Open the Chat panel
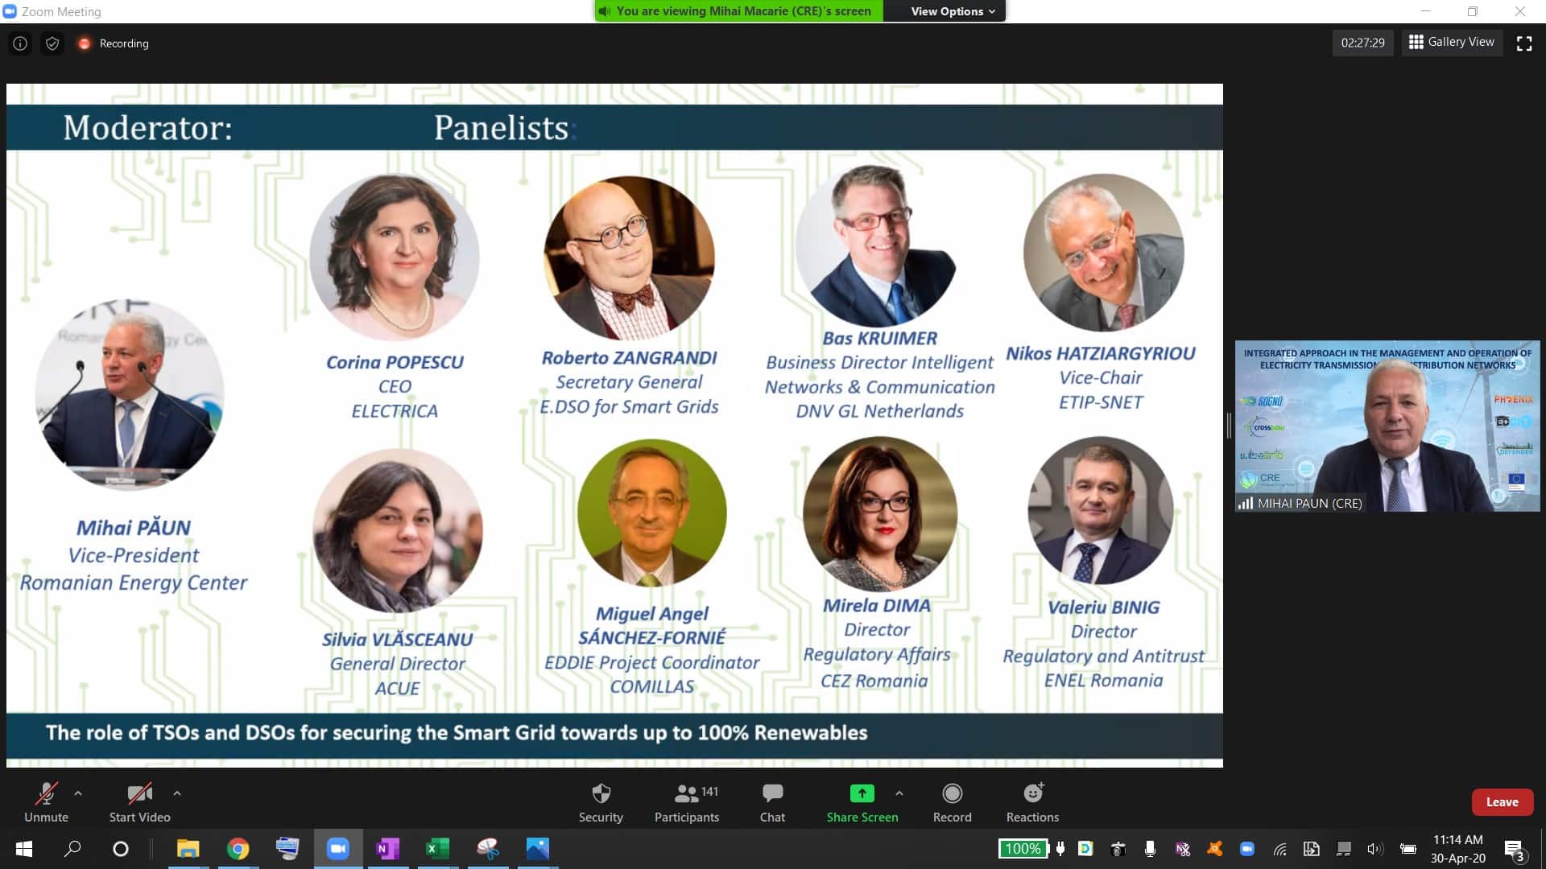 click(x=772, y=802)
